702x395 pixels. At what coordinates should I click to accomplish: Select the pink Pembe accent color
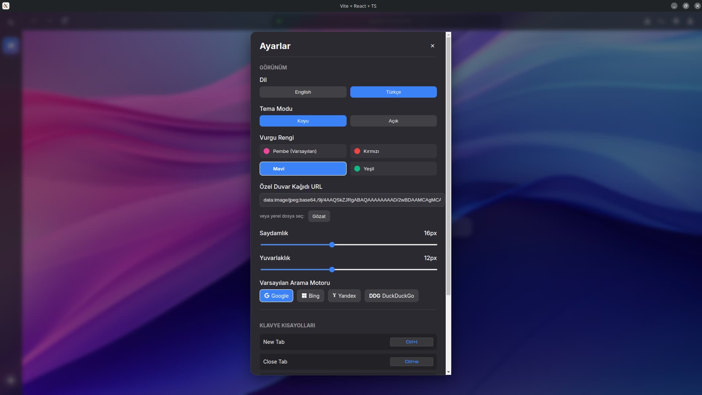303,151
